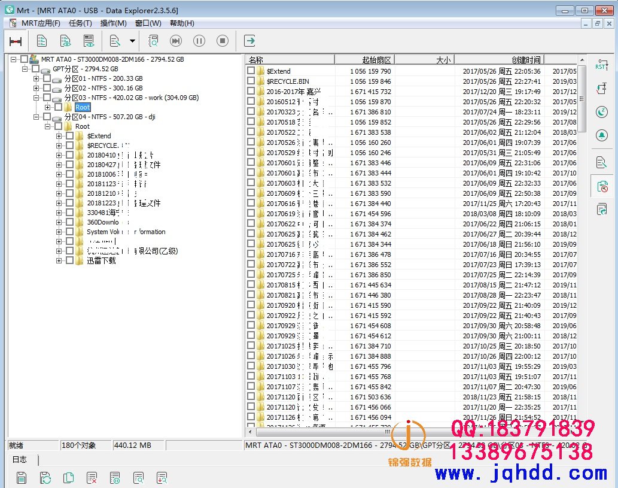The height and width of the screenshot is (488, 618).
Task: Click the magnifier search document toolbar icon
Action: coord(153,41)
